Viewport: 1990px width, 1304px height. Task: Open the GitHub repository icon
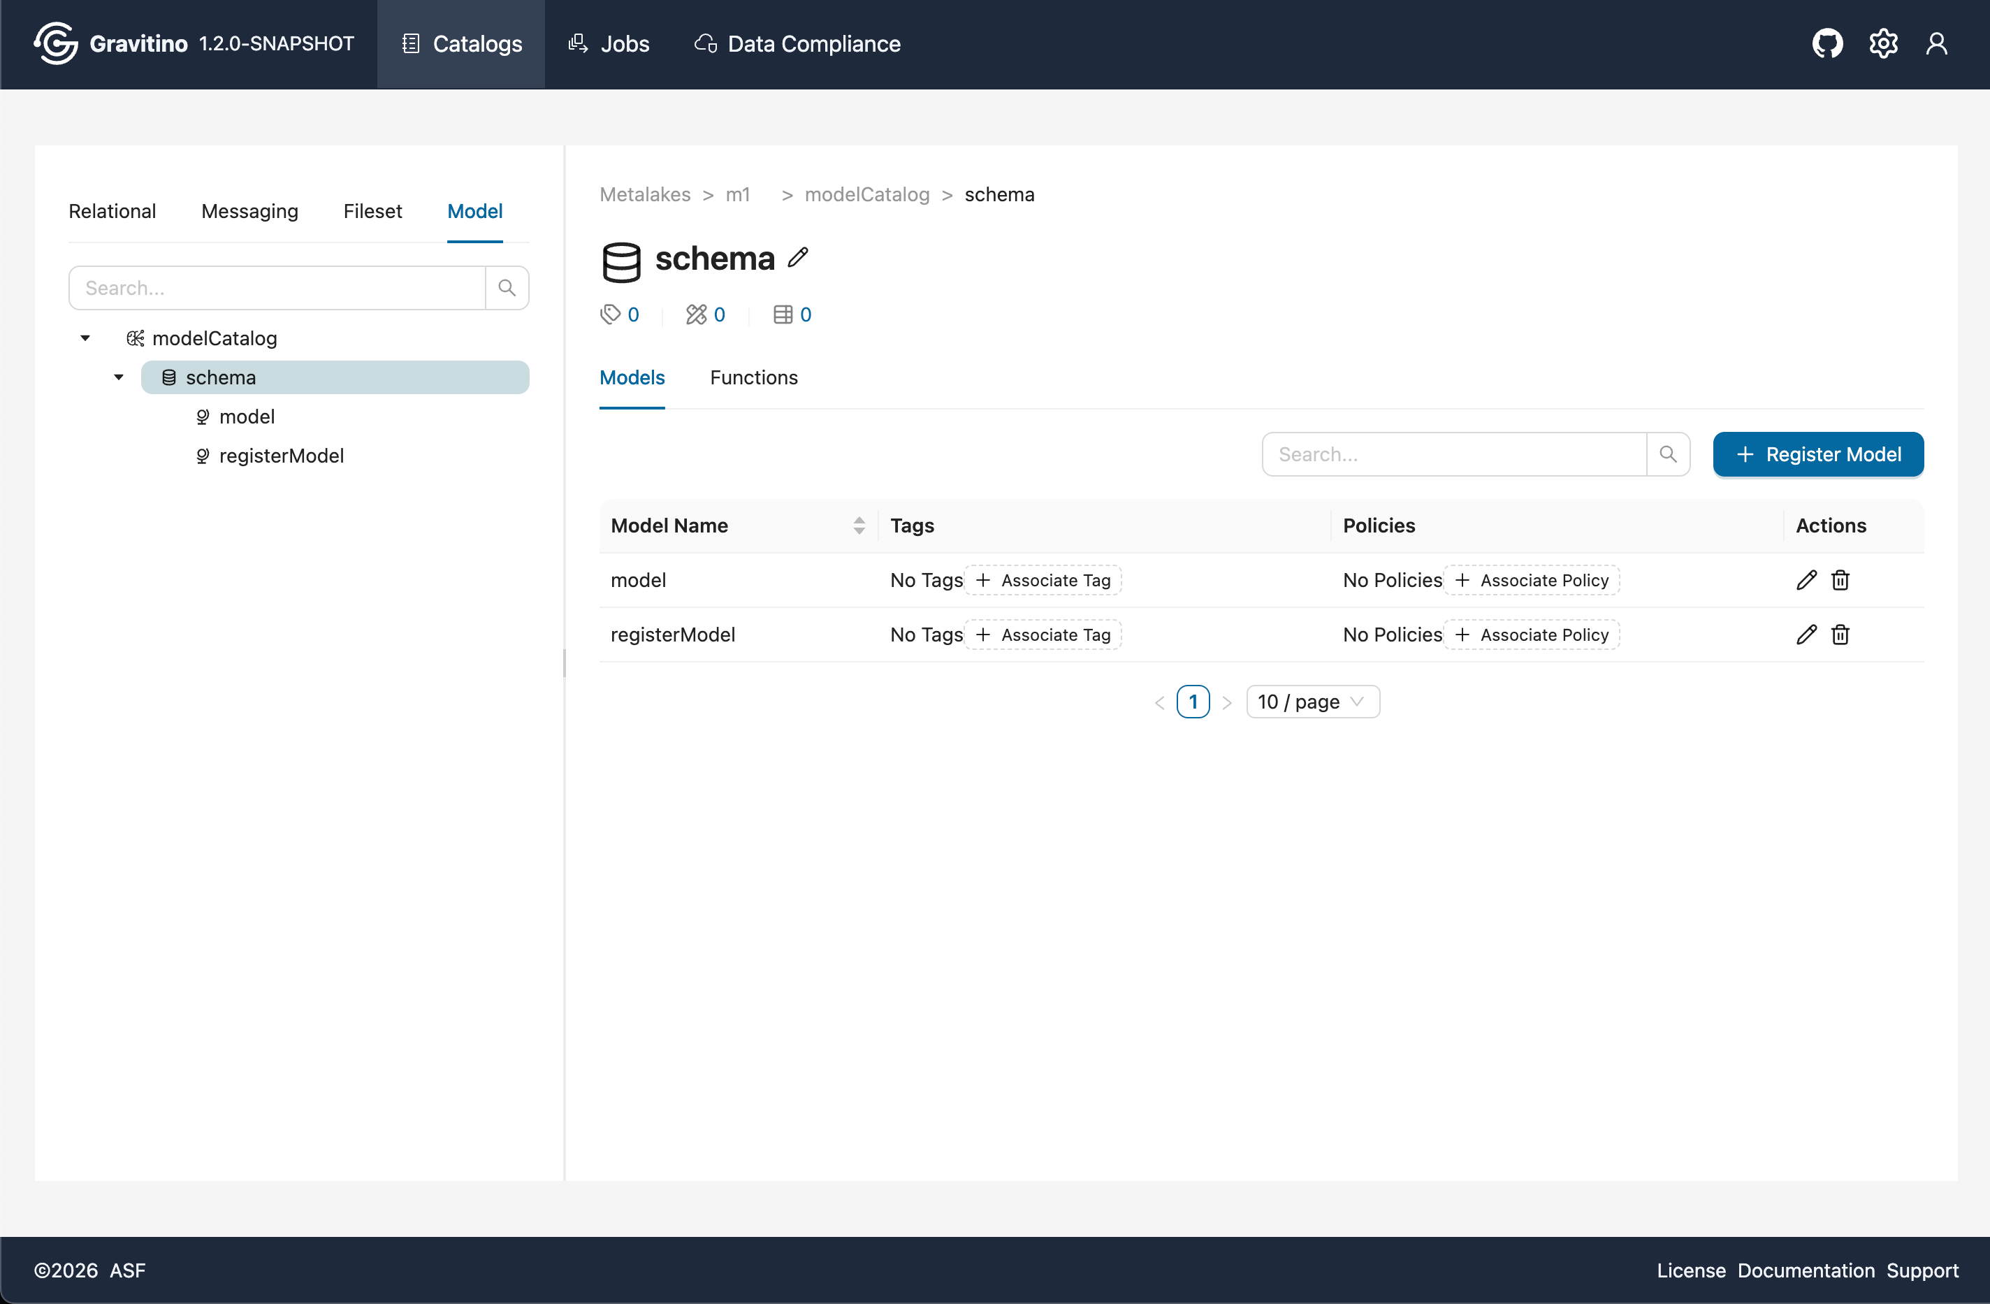pyautogui.click(x=1827, y=43)
